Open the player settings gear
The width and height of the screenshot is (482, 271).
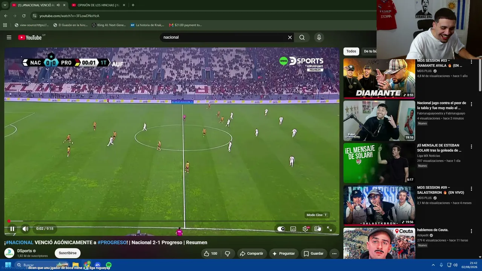305,229
